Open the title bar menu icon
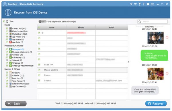This screenshot has height=111, width=172. point(152,4)
